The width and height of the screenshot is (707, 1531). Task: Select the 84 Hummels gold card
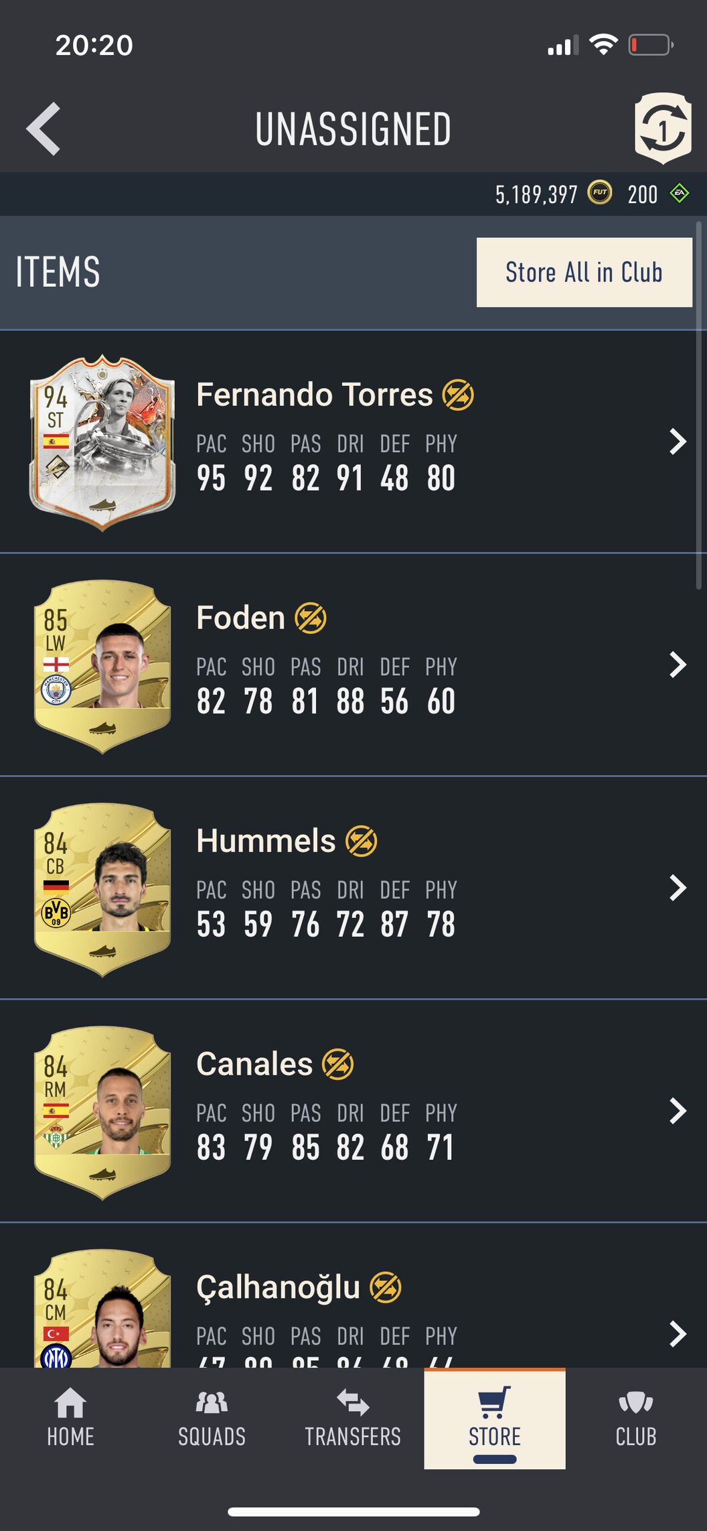tap(102, 888)
